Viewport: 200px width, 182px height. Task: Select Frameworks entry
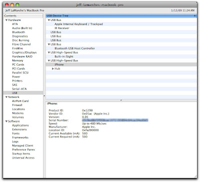pos(20,137)
